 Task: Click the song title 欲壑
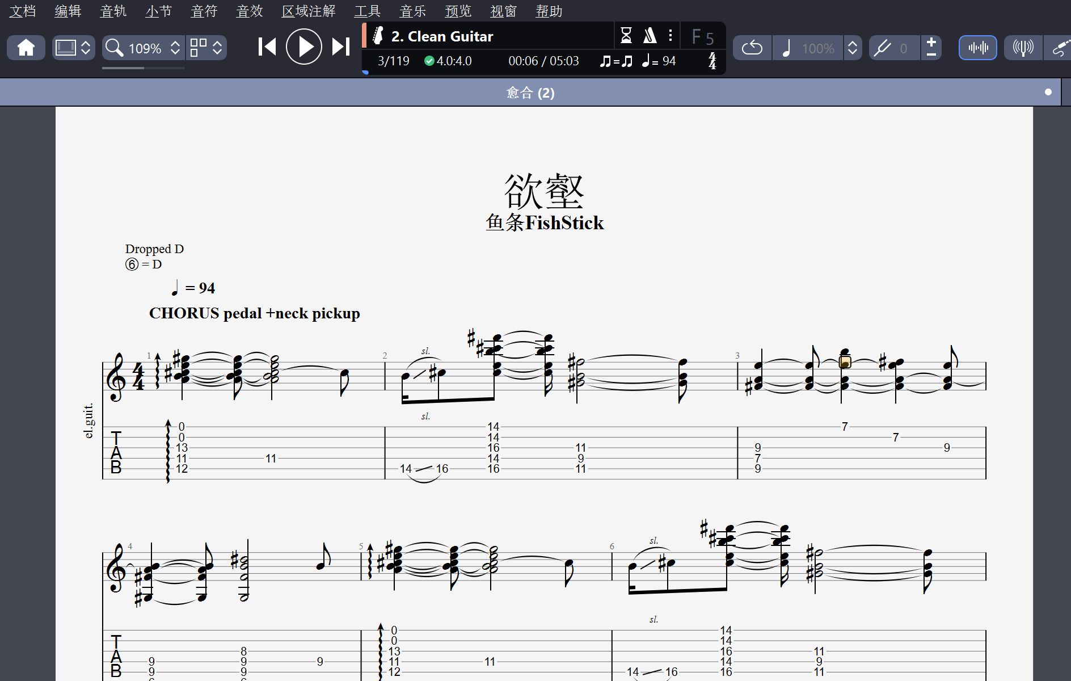click(x=544, y=191)
